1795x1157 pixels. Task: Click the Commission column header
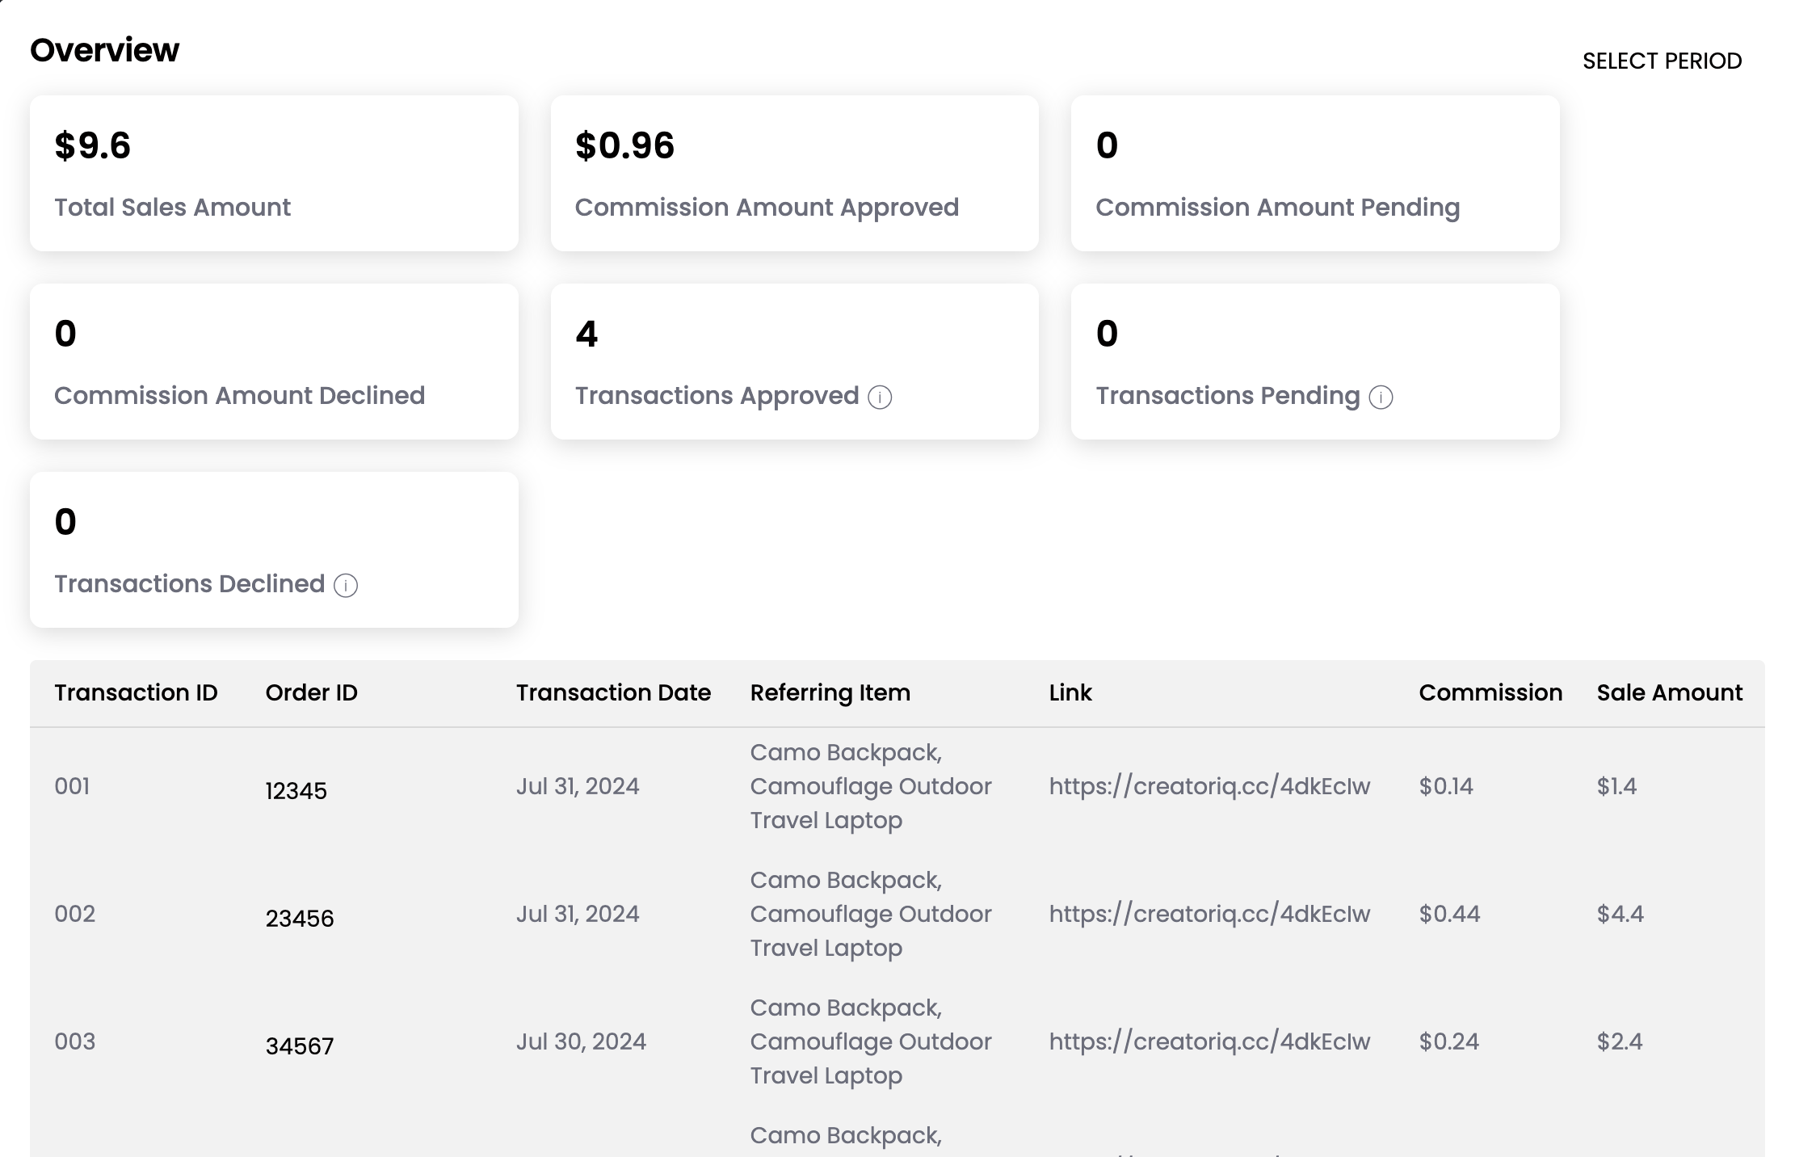coord(1490,692)
